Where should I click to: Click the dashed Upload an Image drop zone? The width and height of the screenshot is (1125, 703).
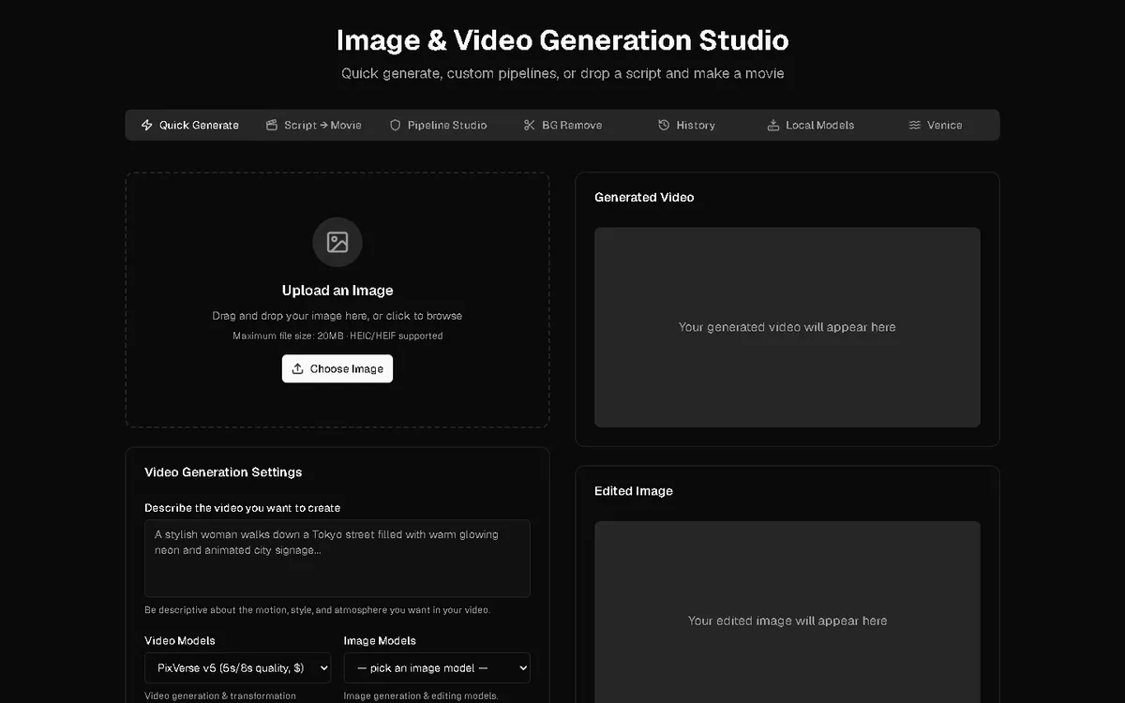click(337, 300)
